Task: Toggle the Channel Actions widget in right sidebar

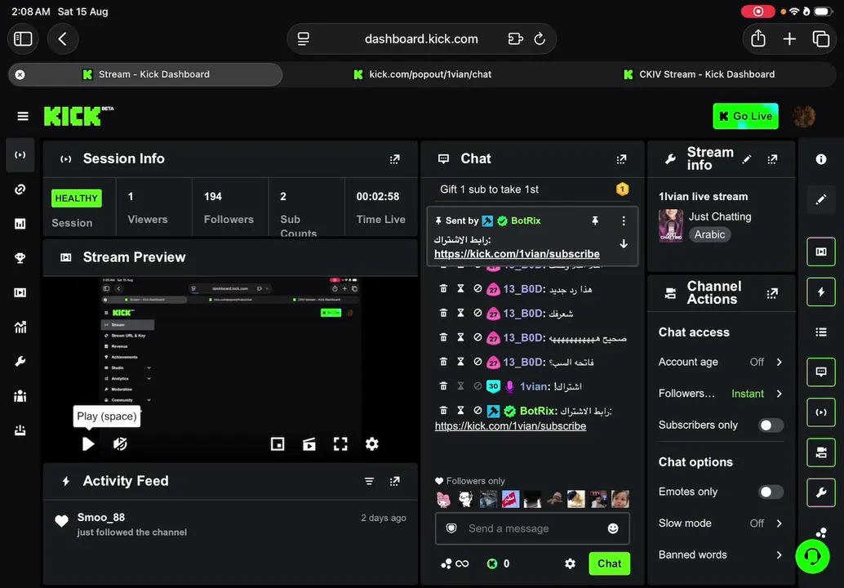Action: point(821,452)
